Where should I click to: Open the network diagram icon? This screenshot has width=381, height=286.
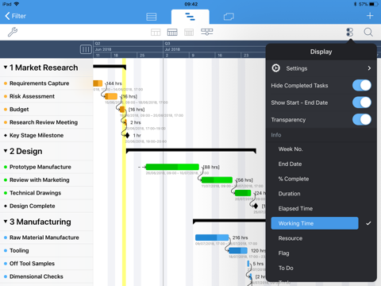click(207, 32)
